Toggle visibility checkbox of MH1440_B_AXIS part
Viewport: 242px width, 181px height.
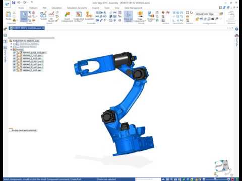[x=15, y=67]
